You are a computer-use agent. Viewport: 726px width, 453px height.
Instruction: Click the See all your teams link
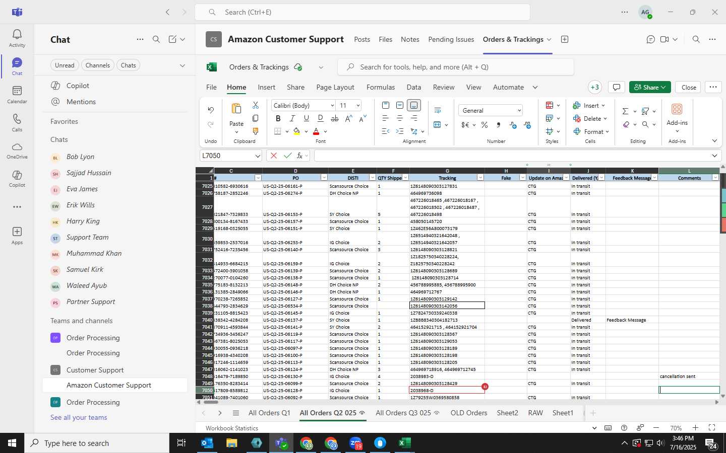pyautogui.click(x=79, y=417)
